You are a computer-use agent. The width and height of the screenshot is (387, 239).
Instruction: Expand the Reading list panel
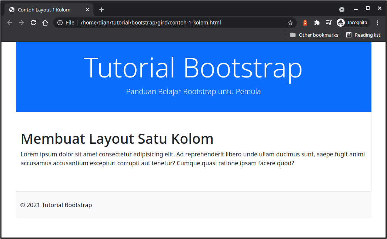tap(363, 35)
